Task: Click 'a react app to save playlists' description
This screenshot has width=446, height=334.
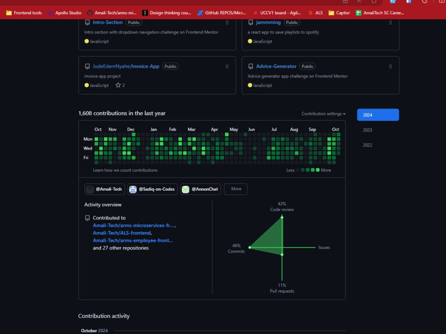Action: 283,32
